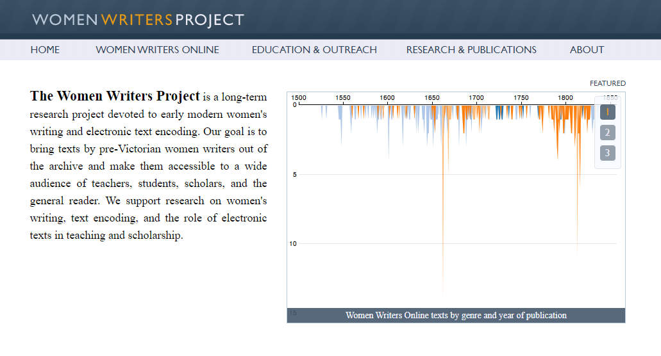Click the bold 'The Women Writers Project' heading

[x=115, y=96]
